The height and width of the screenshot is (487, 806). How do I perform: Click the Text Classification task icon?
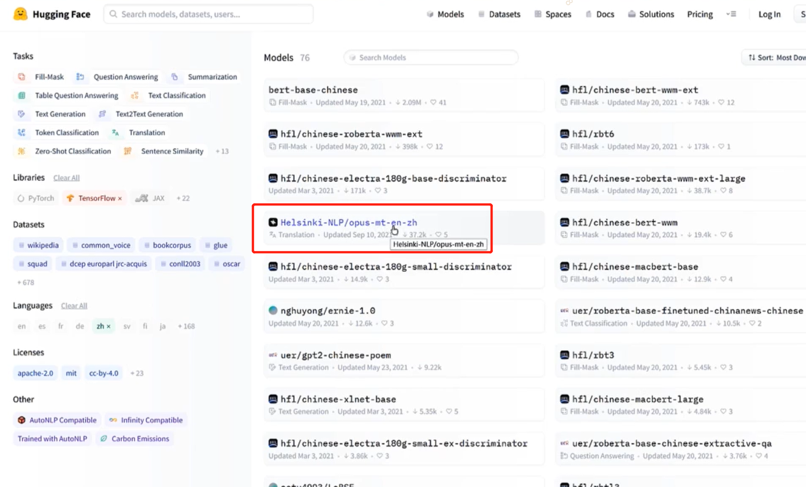pyautogui.click(x=135, y=96)
